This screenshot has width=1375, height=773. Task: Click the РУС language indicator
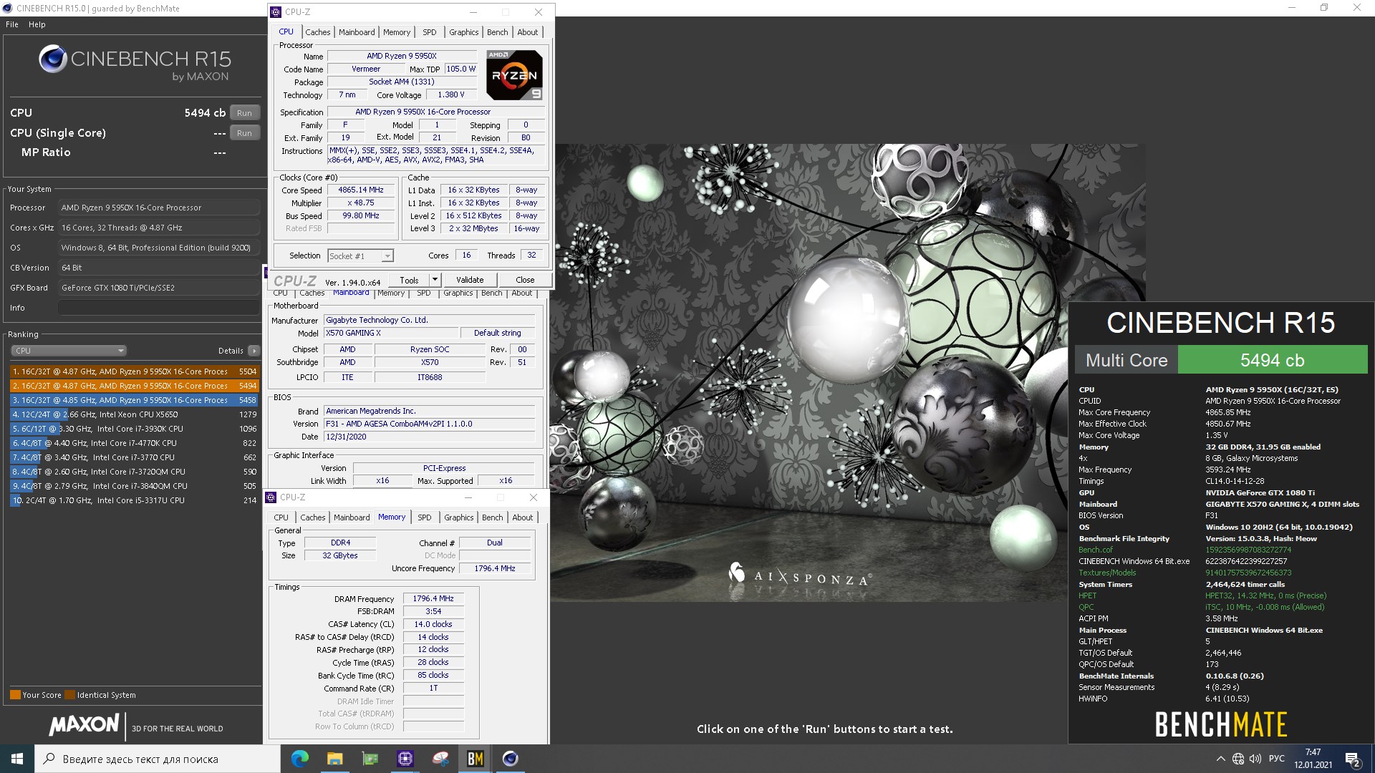(1276, 759)
